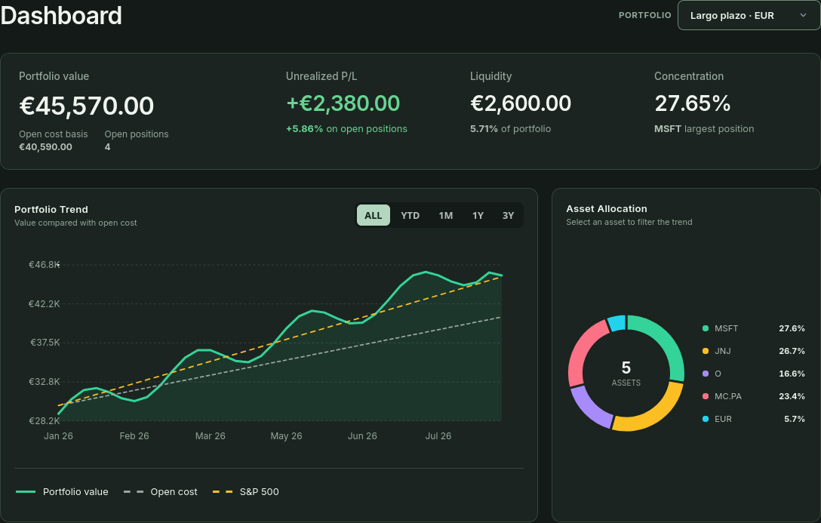Toggle the S&P 500 chart legend
Screen dimensions: 821x523
(245, 491)
